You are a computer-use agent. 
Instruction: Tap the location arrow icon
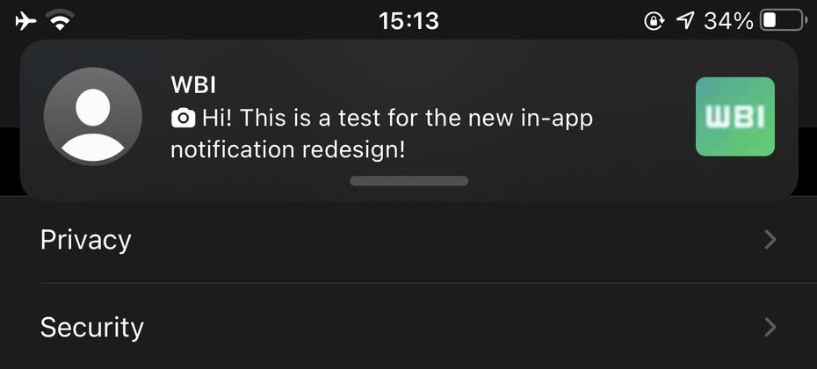685,21
